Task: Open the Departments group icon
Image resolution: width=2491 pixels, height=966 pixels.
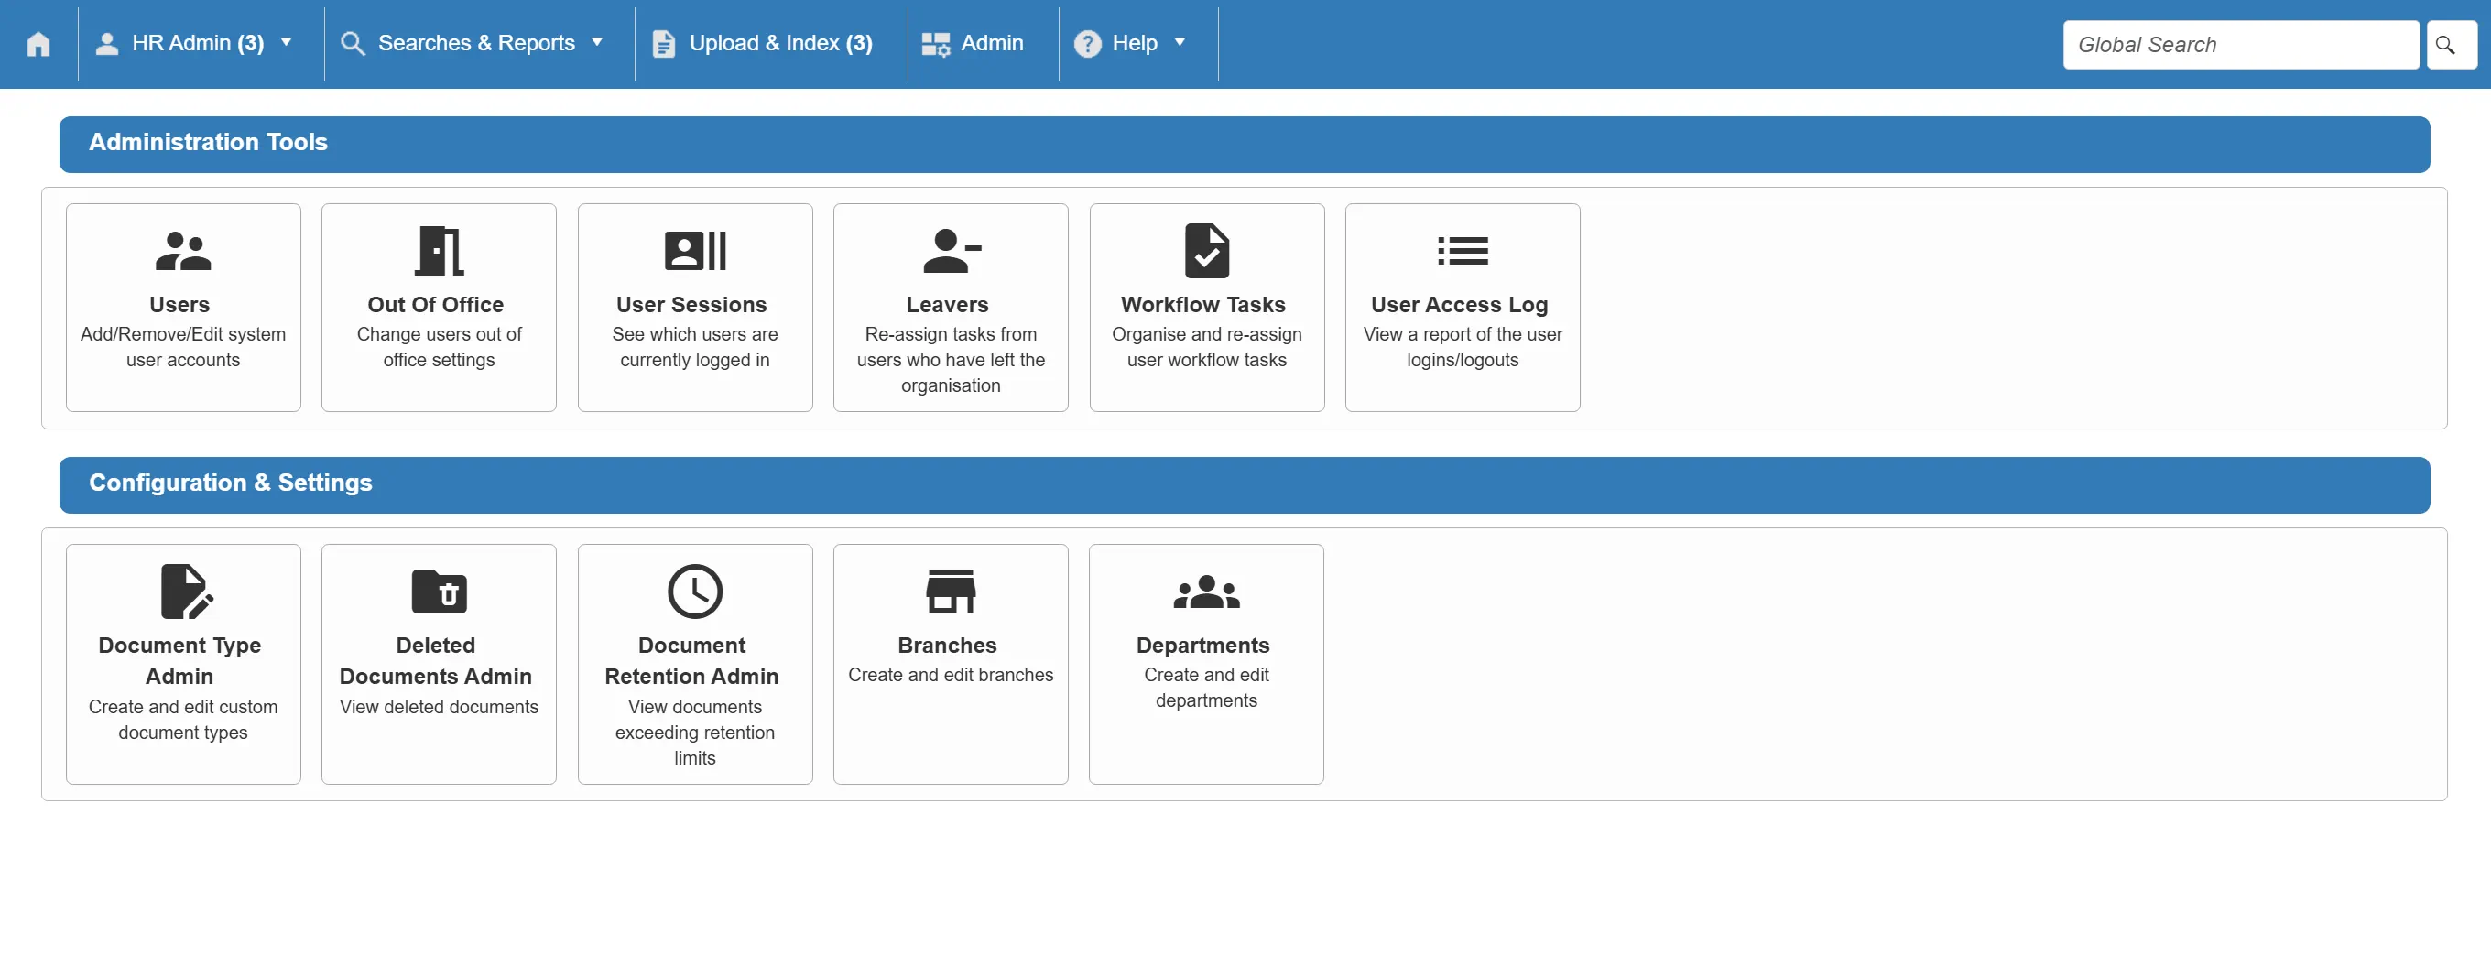Action: (1207, 592)
